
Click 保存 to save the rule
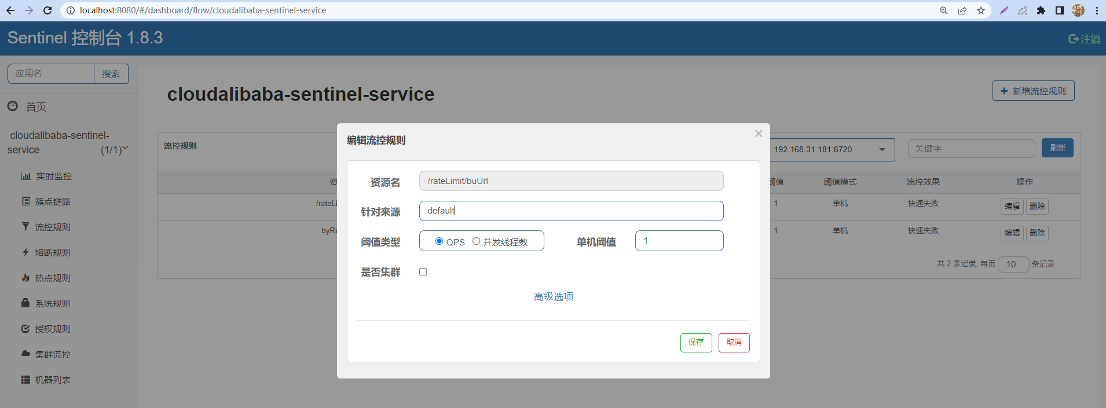pos(696,343)
